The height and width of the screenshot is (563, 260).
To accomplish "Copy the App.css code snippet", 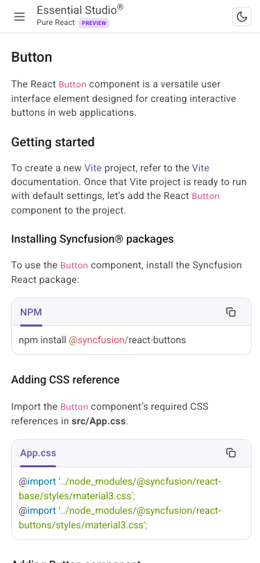I will 231,453.
